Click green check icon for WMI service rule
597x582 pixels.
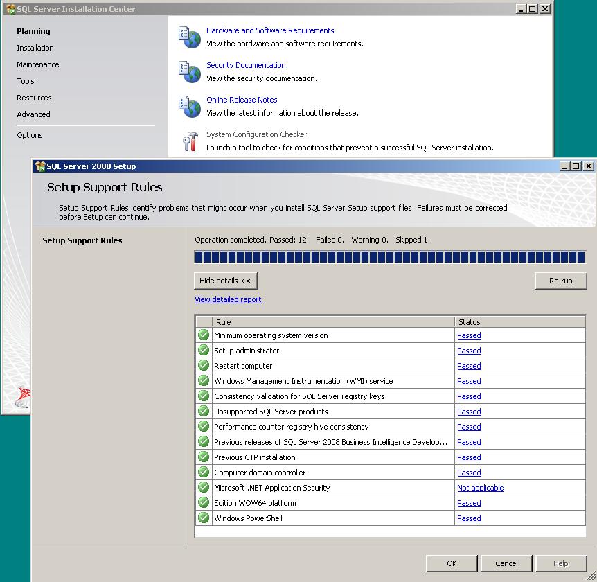[204, 381]
